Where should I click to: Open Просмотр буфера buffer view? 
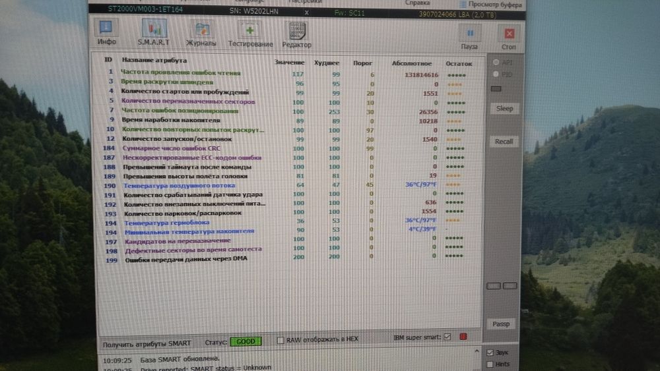(x=490, y=5)
